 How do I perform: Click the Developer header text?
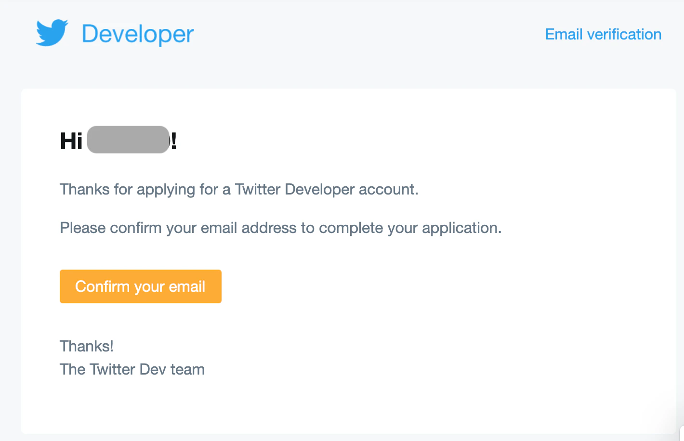tap(138, 34)
